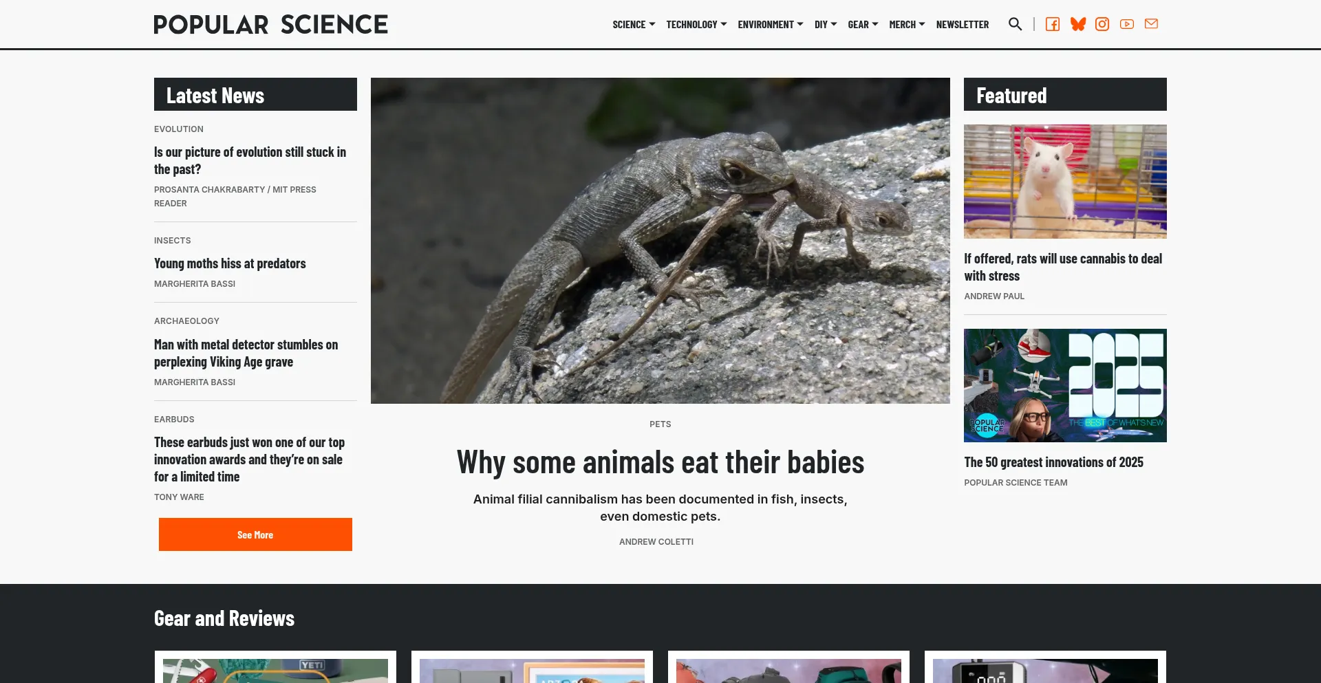Visit the Instagram profile
This screenshot has height=683, width=1321.
point(1102,24)
